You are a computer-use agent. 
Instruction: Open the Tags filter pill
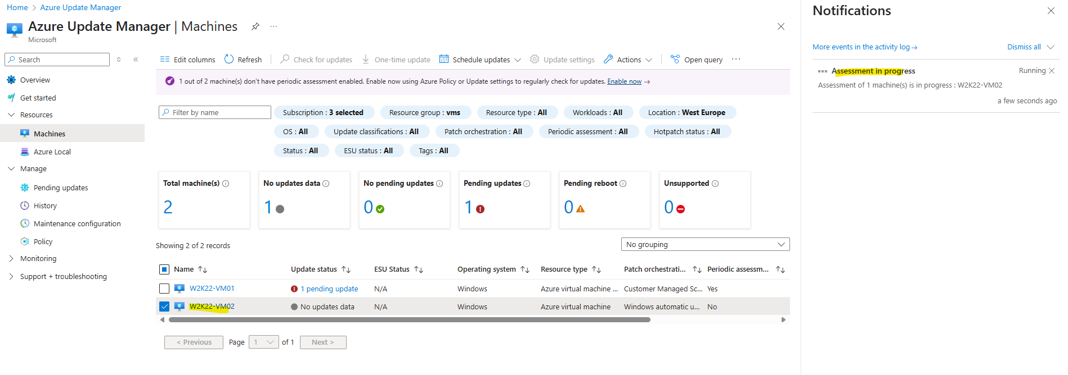(434, 150)
